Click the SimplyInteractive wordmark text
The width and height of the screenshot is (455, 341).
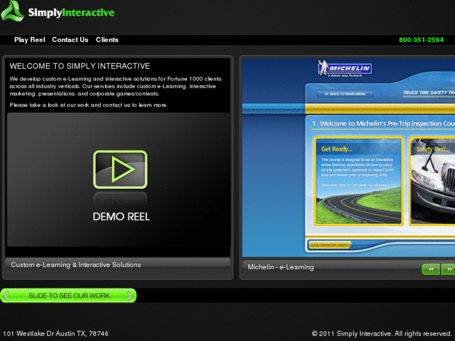tap(71, 13)
